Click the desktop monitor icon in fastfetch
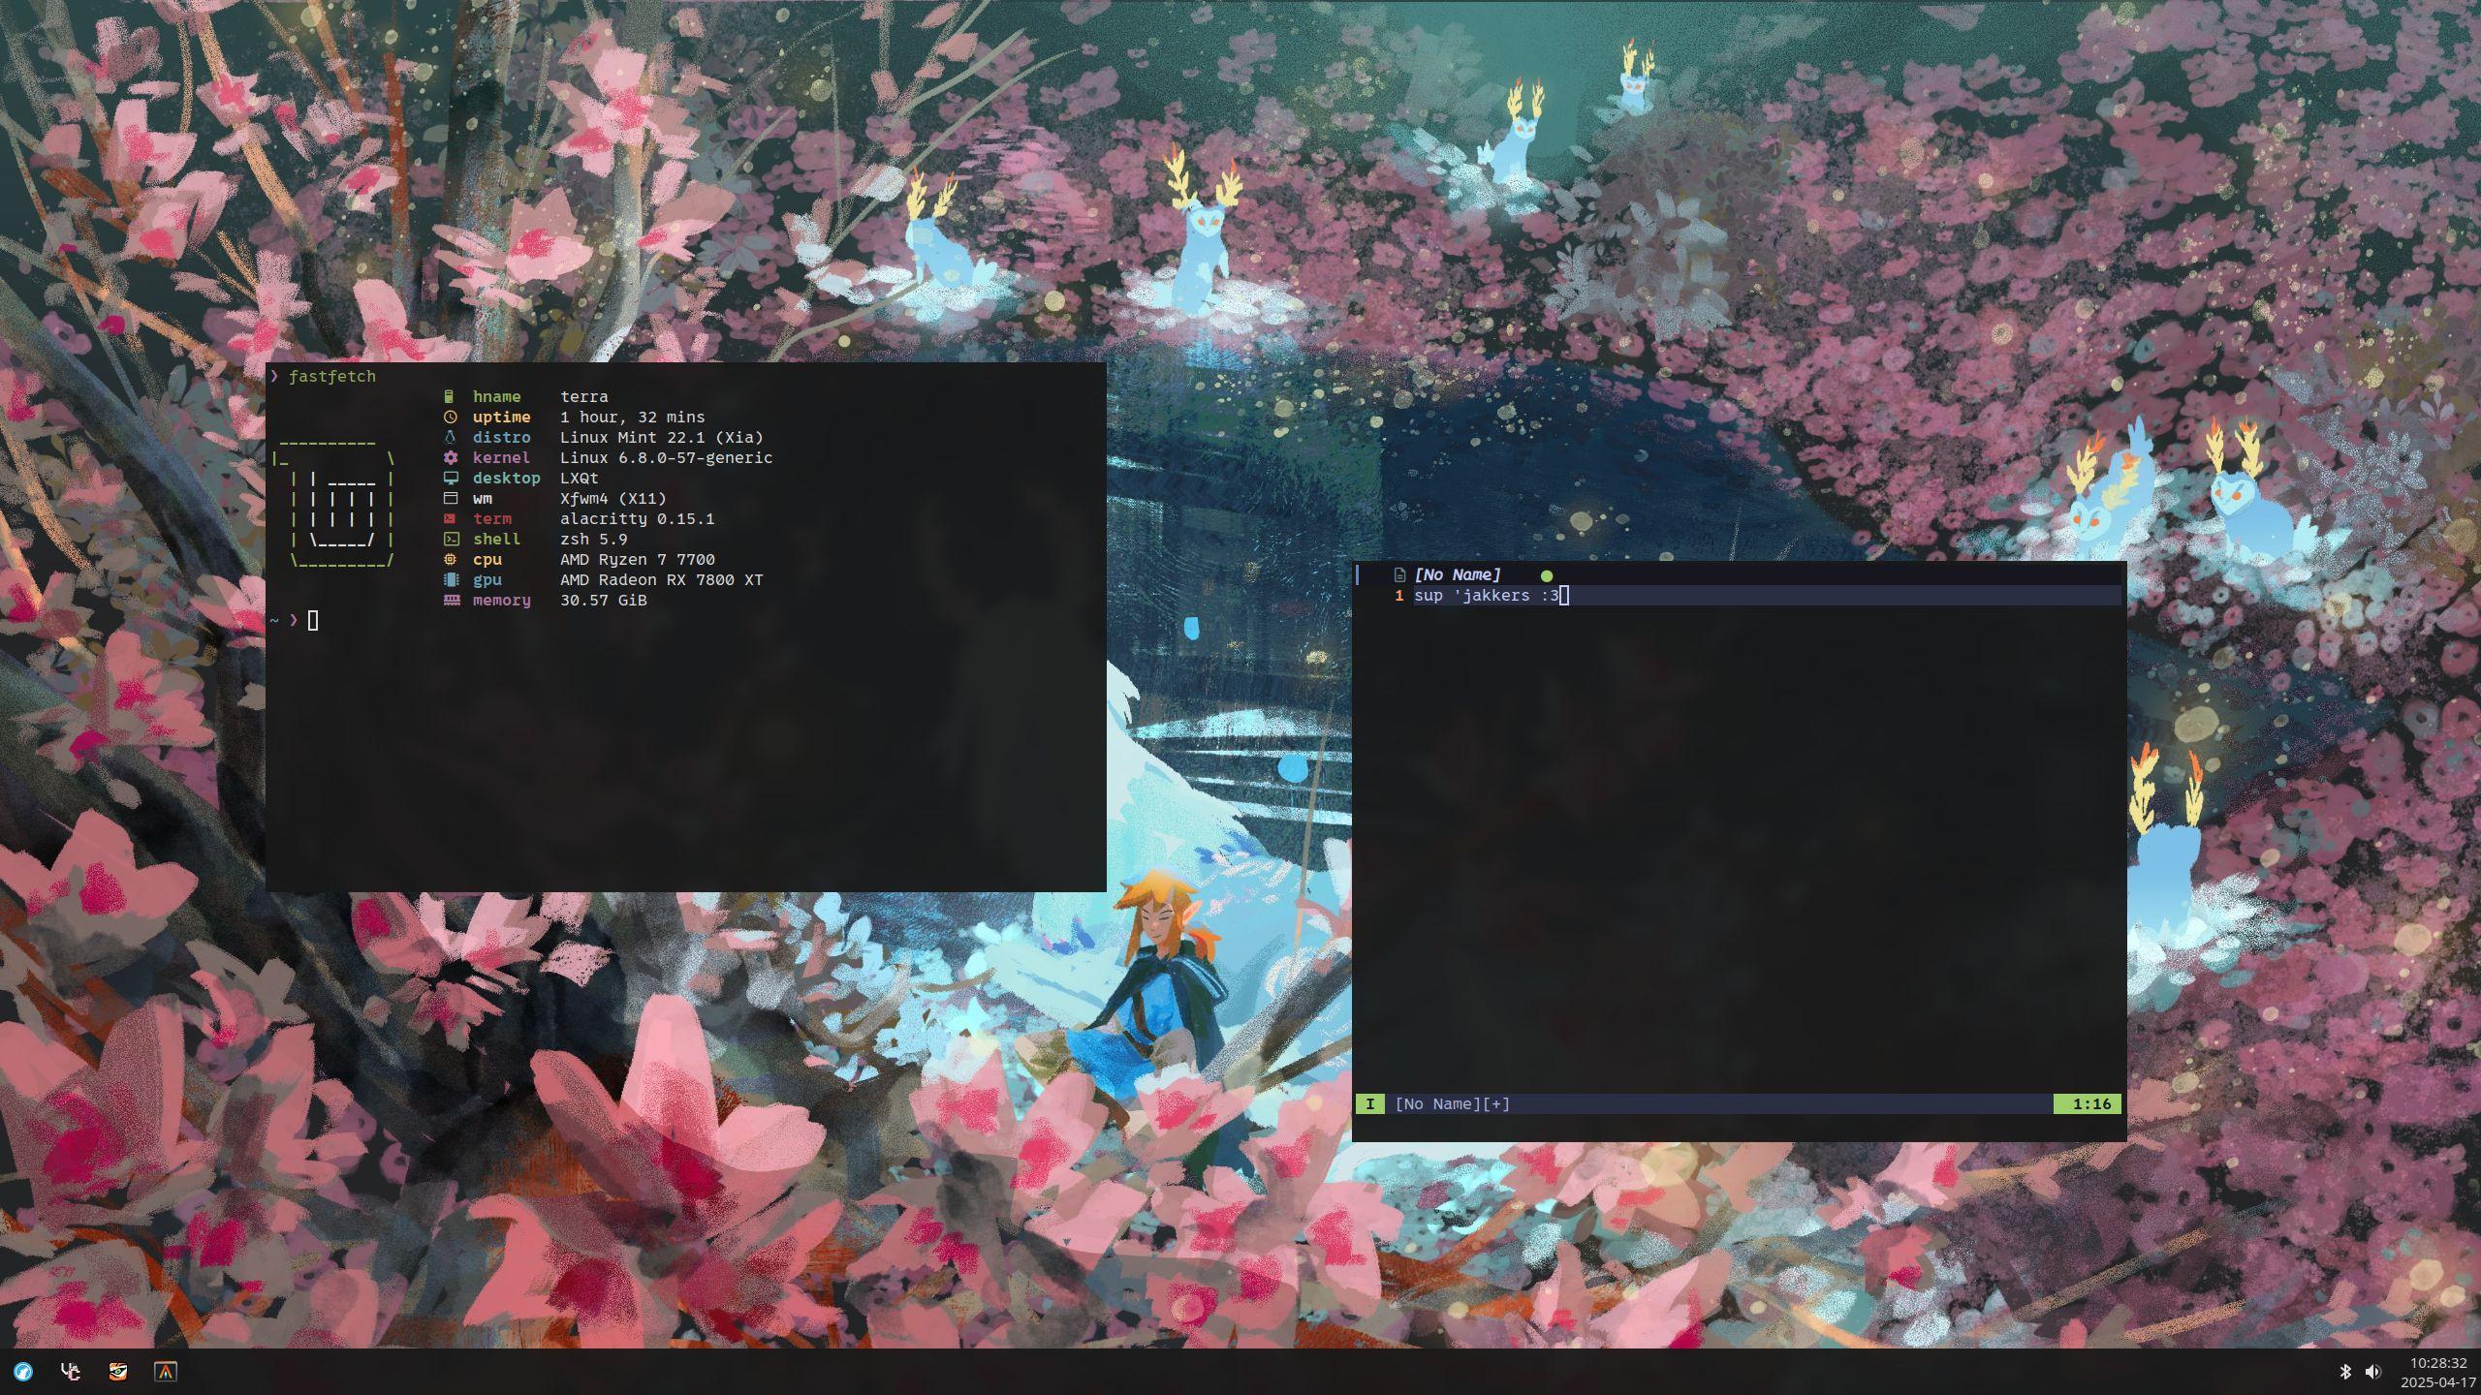The height and width of the screenshot is (1395, 2481). pos(450,478)
